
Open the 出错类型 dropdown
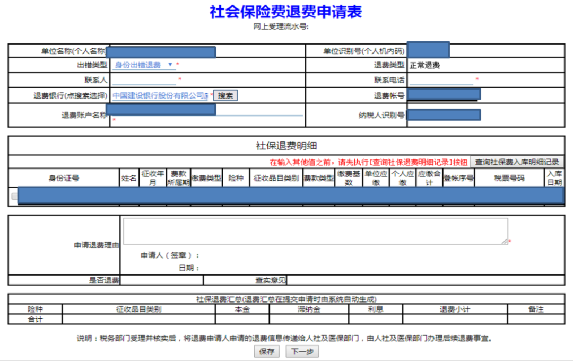click(143, 65)
